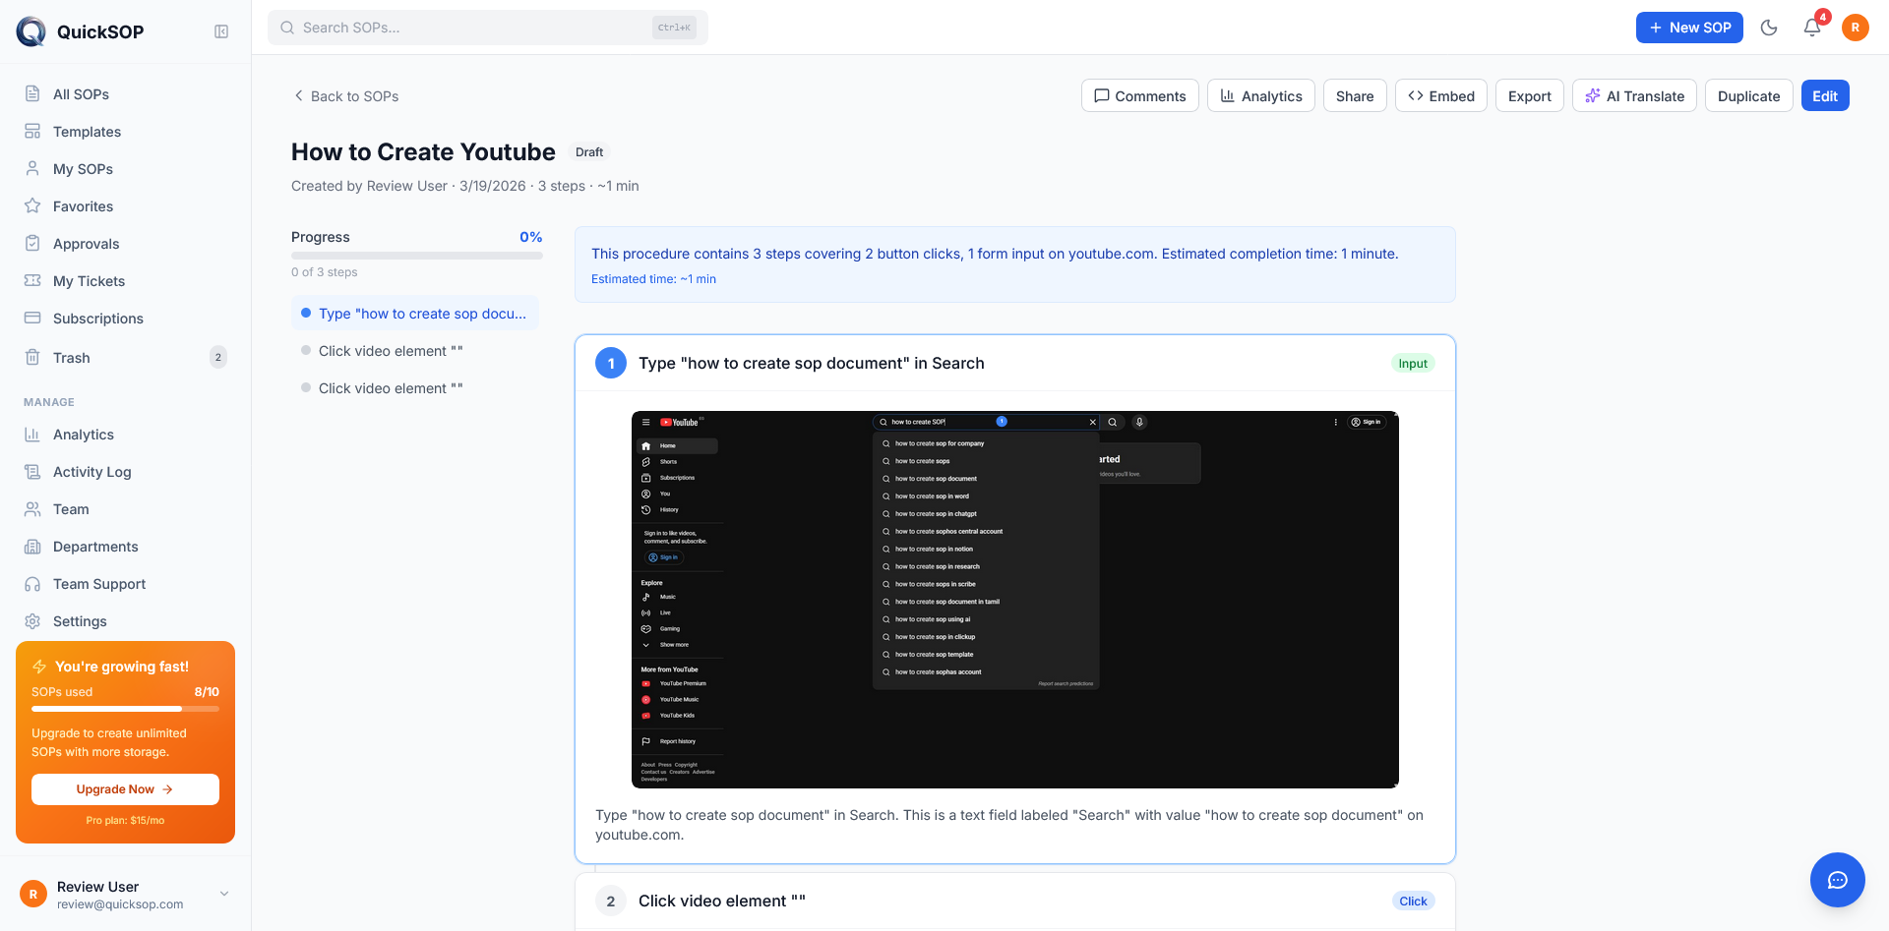Open Export options
The image size is (1889, 931).
[1529, 95]
